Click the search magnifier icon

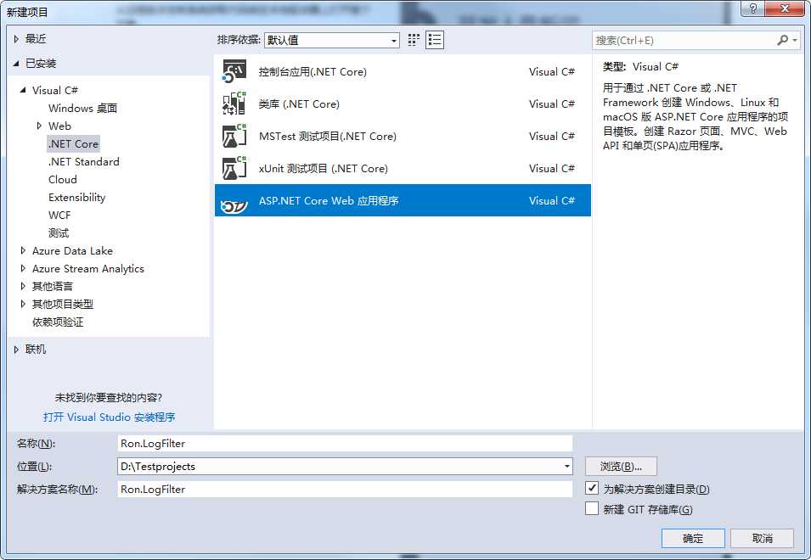pyautogui.click(x=783, y=40)
